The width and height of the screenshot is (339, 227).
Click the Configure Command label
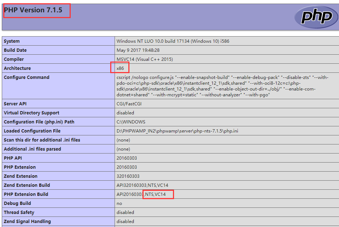point(26,77)
